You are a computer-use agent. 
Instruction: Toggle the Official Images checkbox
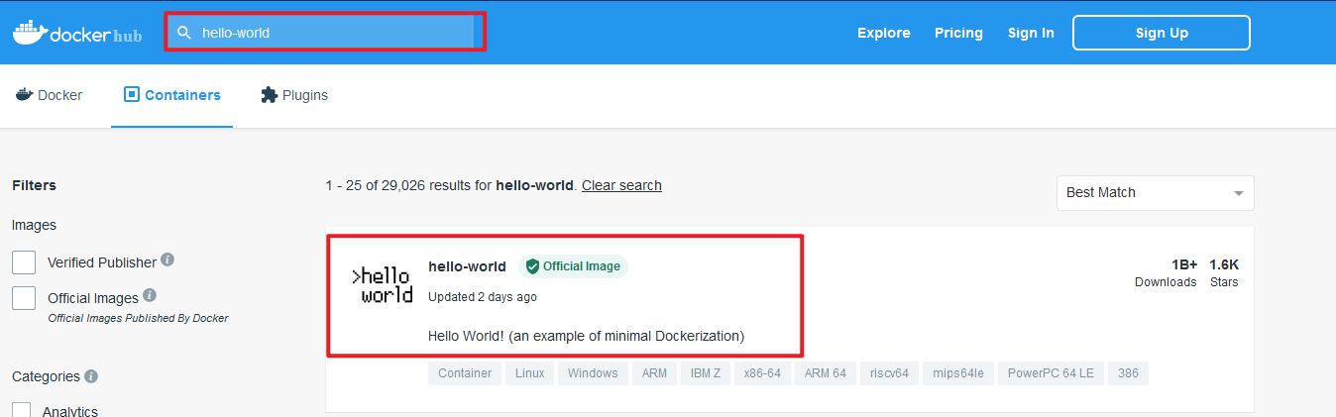[x=24, y=297]
